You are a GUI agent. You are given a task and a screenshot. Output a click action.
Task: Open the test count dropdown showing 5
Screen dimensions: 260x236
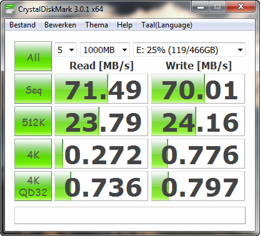tap(66, 50)
